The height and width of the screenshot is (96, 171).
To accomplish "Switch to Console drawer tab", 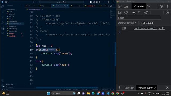I will pyautogui.click(x=129, y=88).
